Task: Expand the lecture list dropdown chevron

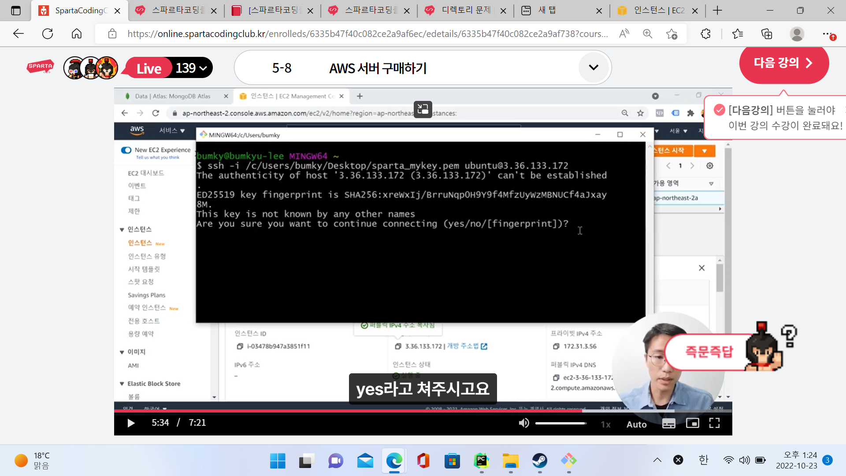Action: 594,67
